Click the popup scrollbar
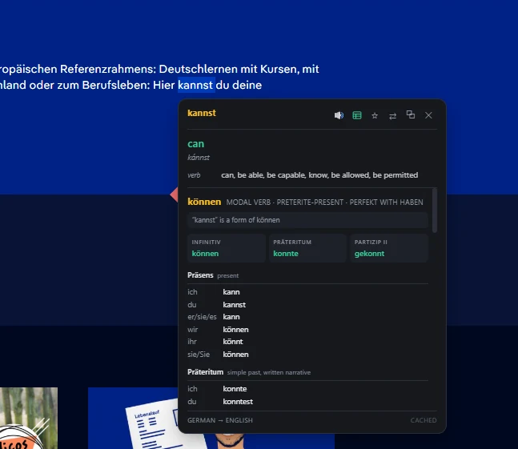The width and height of the screenshot is (518, 449). [x=435, y=210]
